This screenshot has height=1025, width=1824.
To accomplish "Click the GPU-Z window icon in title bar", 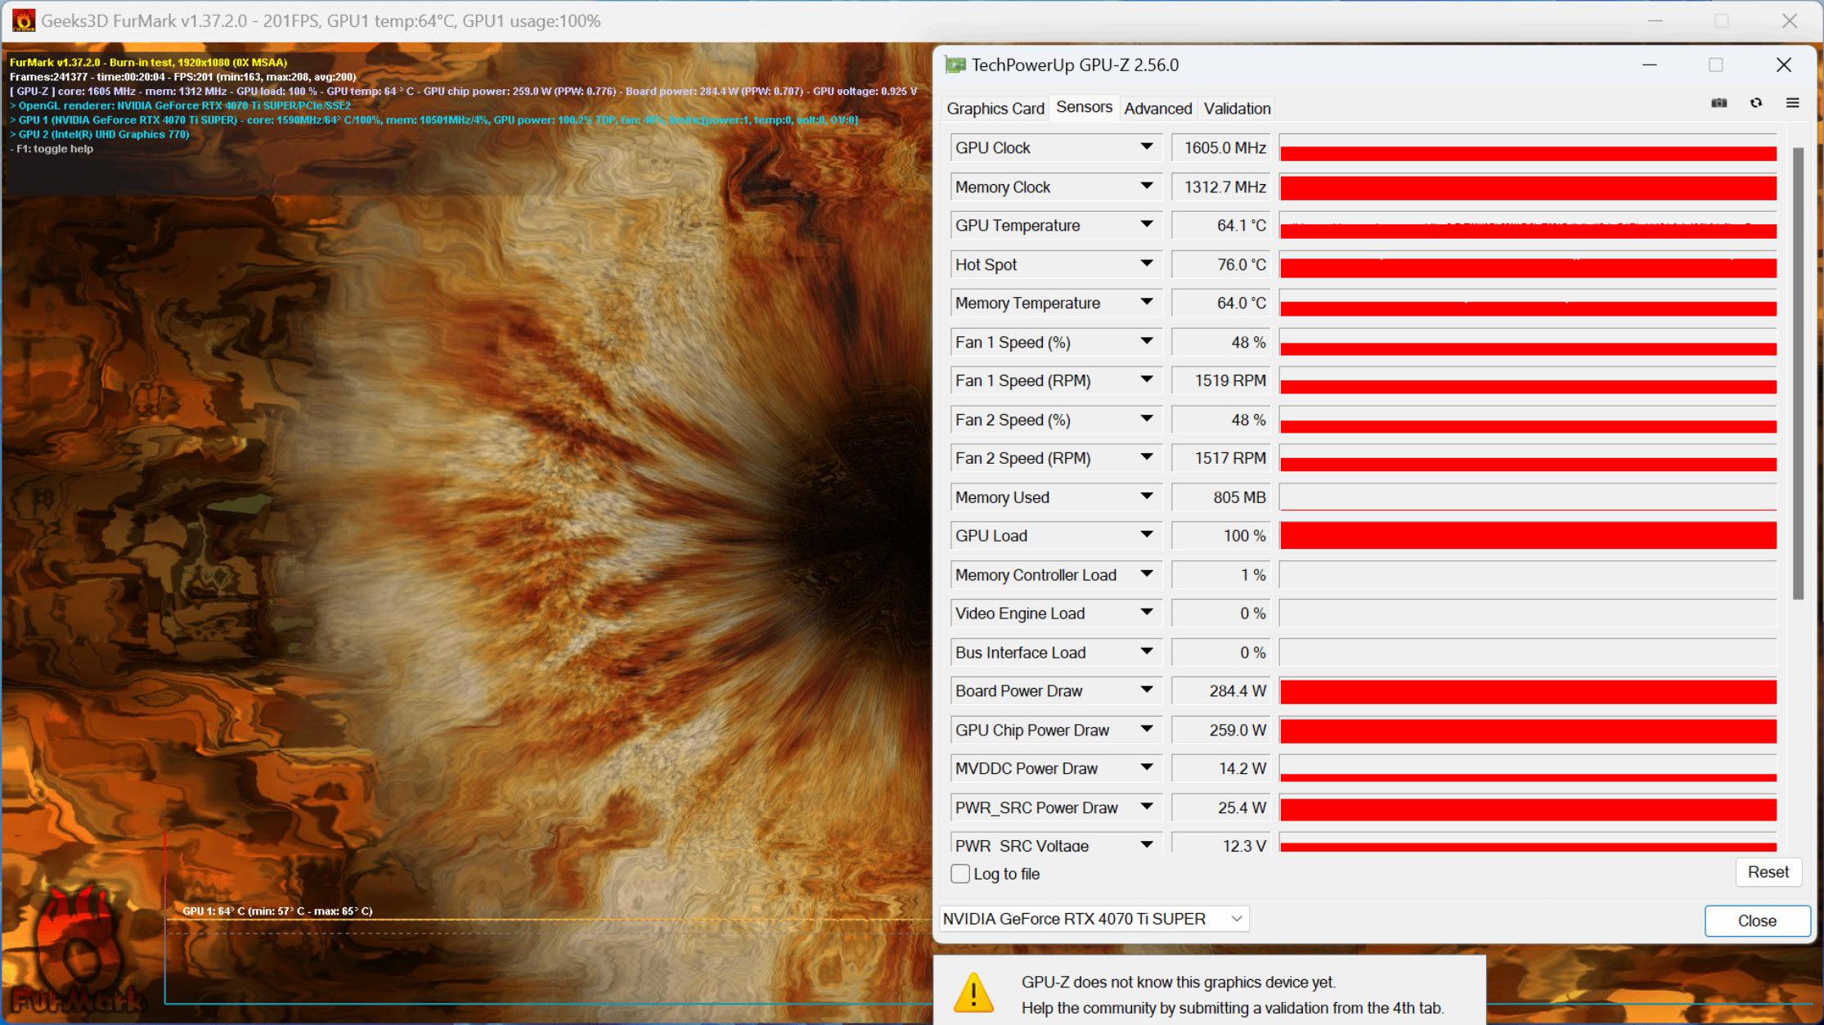I will coord(955,65).
